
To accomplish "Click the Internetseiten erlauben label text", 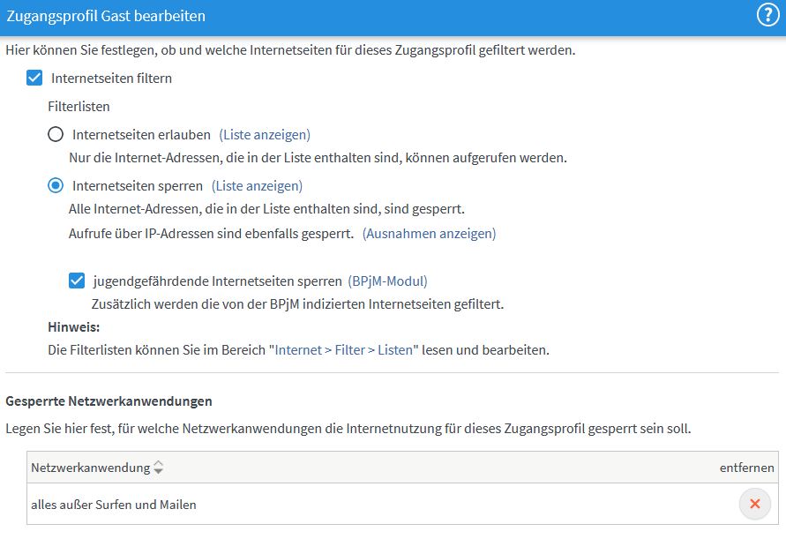I will (141, 135).
